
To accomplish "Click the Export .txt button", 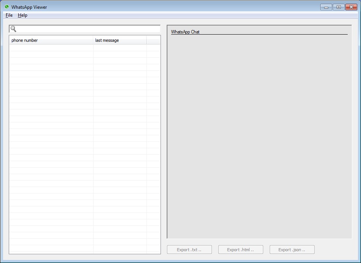I will [189, 250].
